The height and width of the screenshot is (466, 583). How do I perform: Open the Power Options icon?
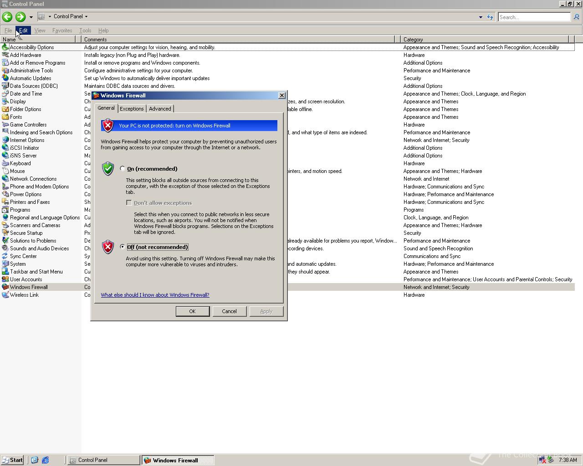(5, 194)
